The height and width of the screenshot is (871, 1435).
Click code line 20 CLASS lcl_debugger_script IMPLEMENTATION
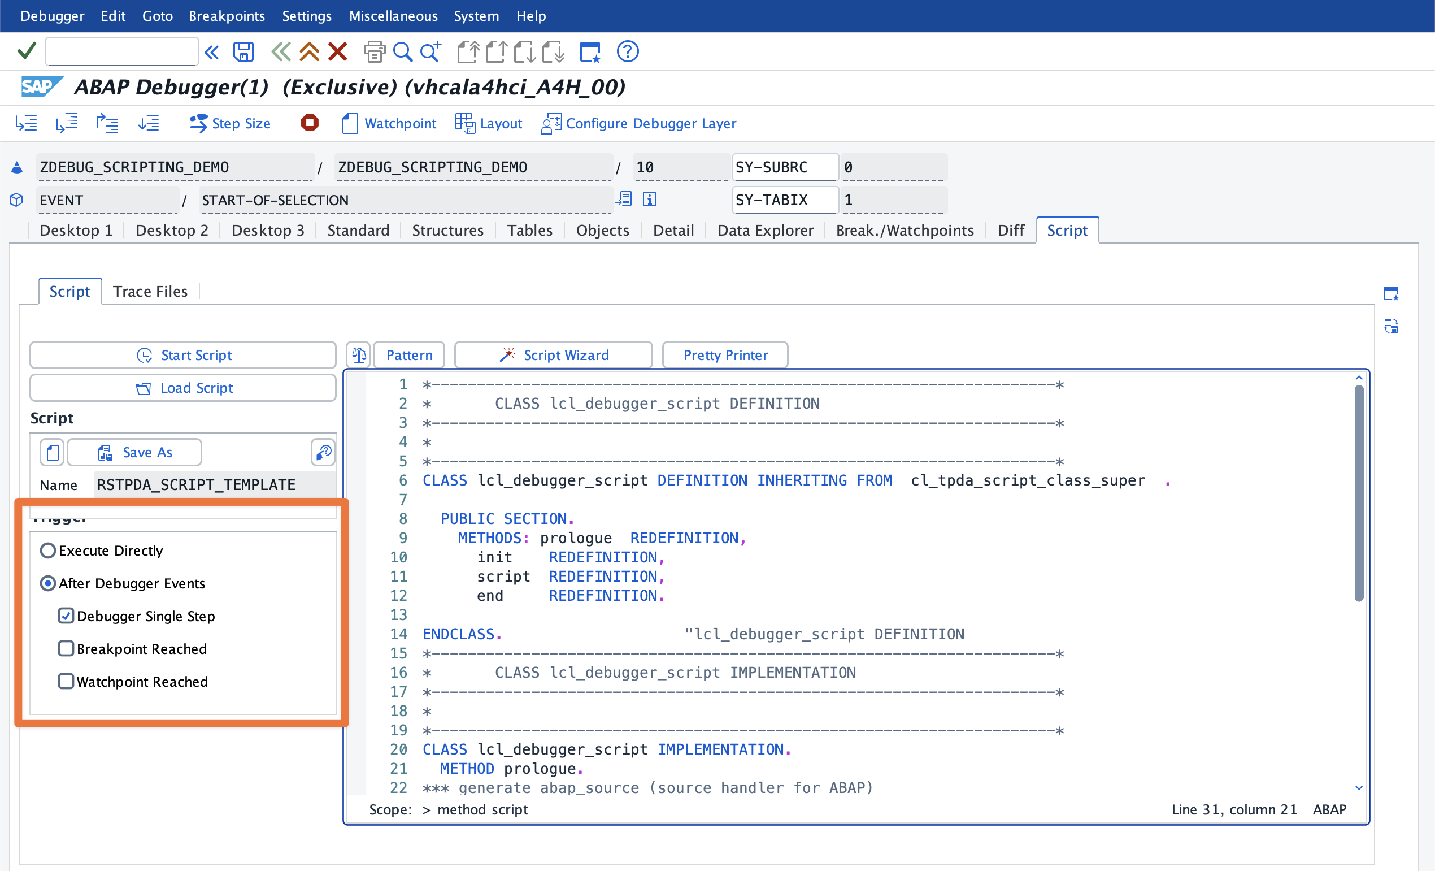(x=607, y=749)
